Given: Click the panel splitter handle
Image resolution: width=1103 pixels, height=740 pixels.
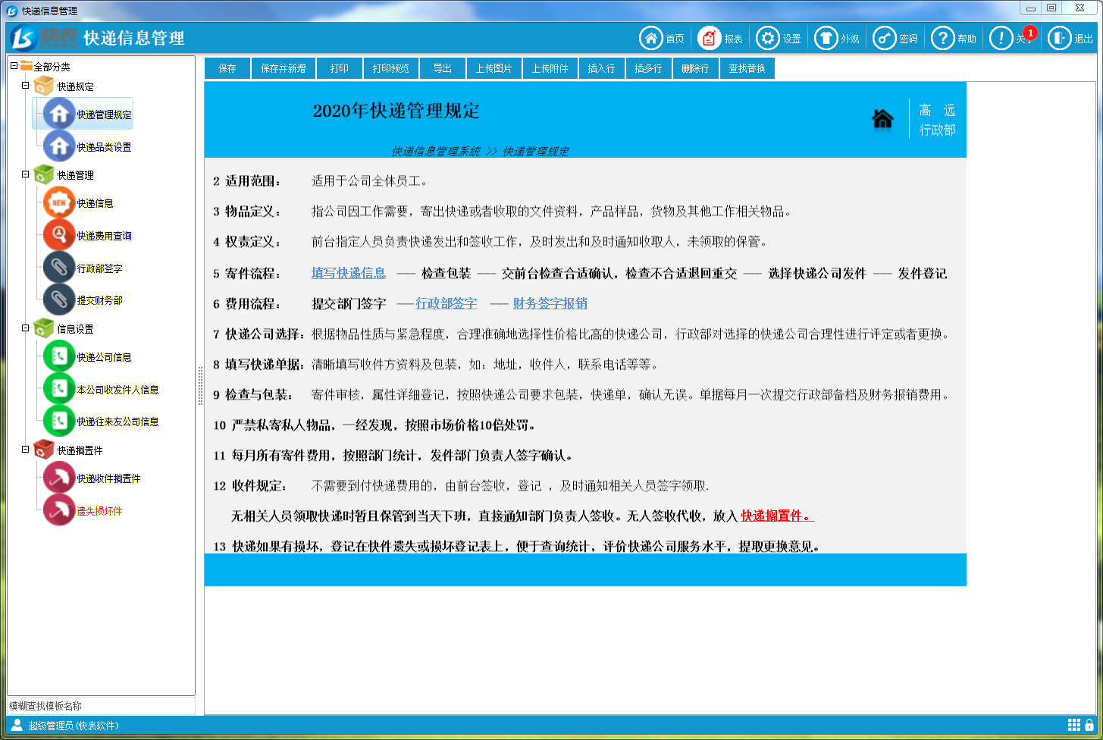Looking at the screenshot, I should click(x=200, y=386).
